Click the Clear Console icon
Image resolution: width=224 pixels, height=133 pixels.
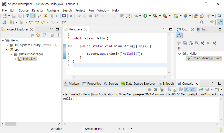coord(169,90)
